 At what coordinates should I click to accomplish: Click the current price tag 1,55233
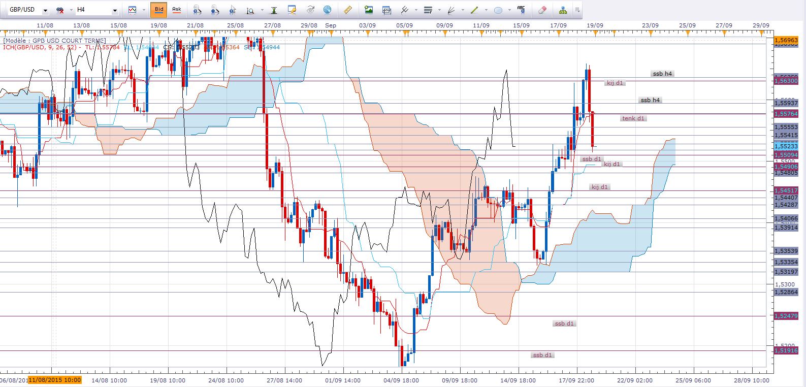[786, 146]
